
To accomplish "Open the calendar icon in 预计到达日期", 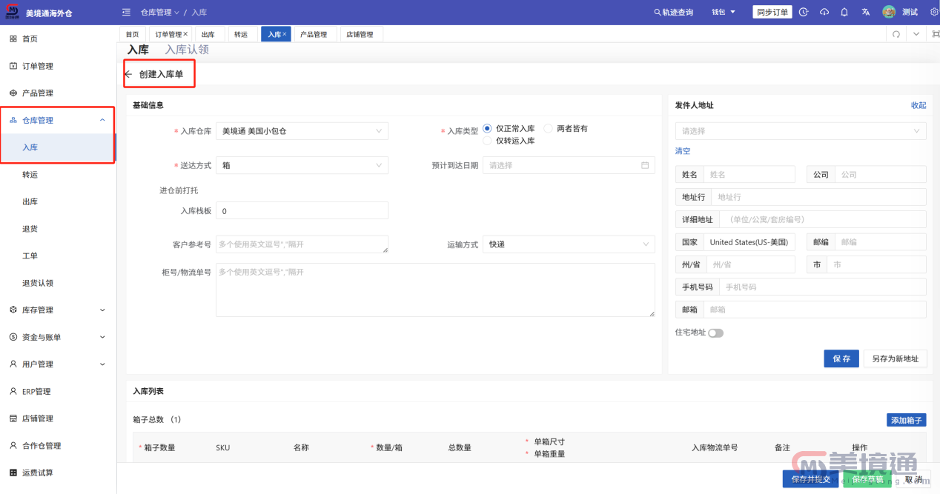I will click(645, 165).
